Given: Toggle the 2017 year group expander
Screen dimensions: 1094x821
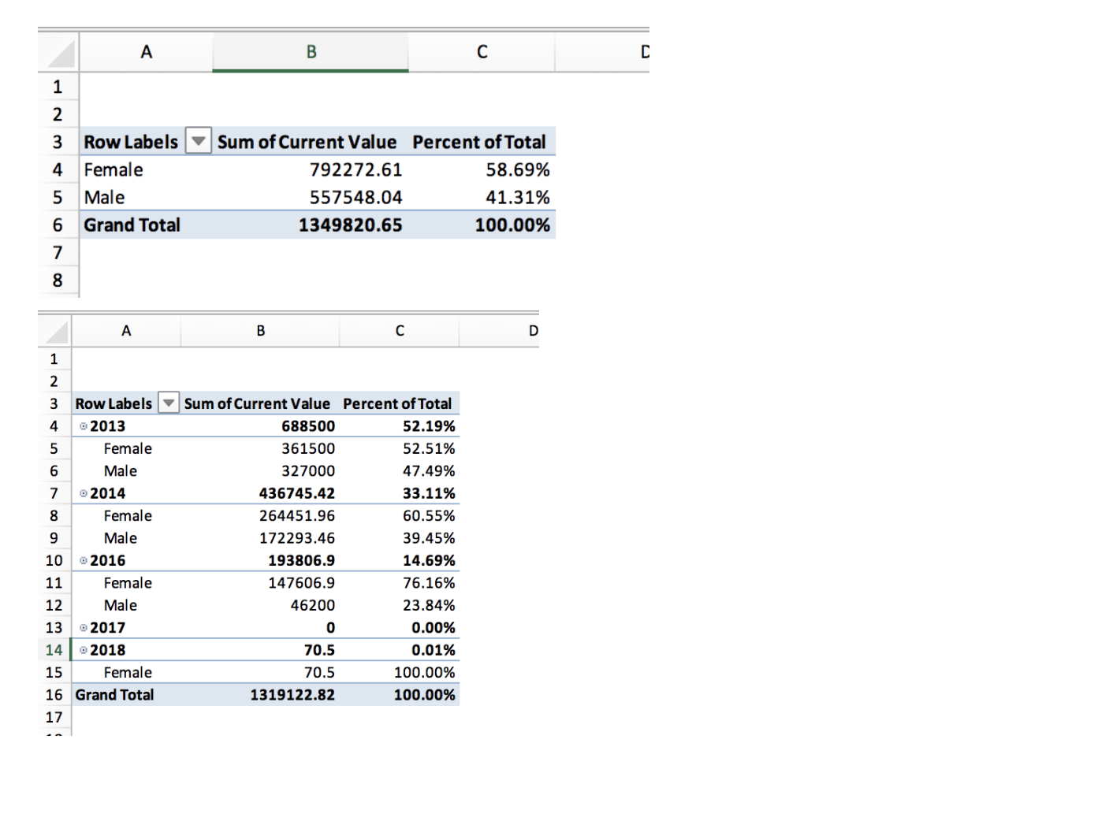Looking at the screenshot, I should coord(84,628).
